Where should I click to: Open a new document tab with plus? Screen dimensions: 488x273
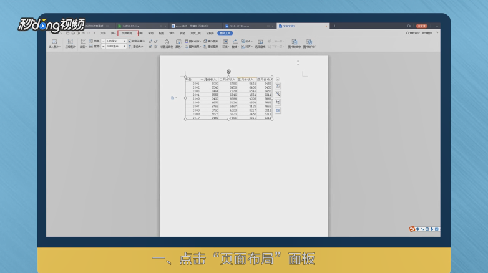click(x=334, y=26)
